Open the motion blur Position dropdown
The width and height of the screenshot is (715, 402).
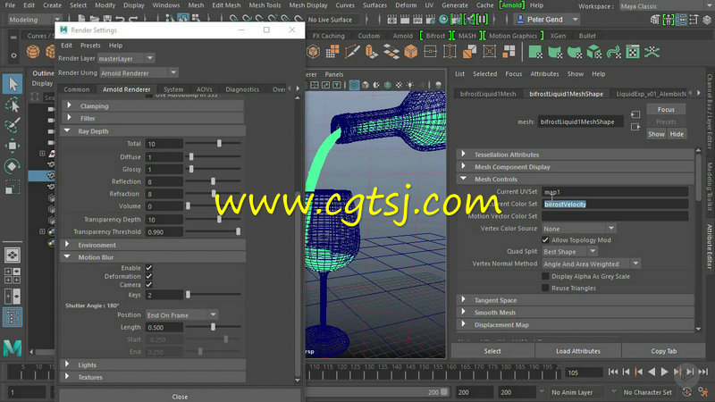(182, 315)
